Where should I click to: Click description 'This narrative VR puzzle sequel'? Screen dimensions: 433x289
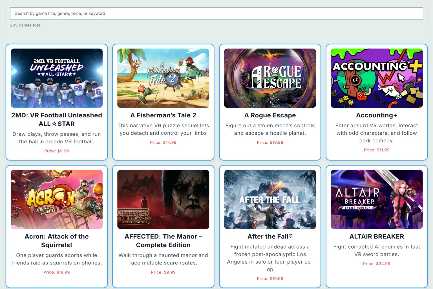pos(163,129)
